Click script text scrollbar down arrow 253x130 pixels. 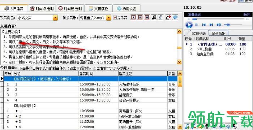(179, 62)
